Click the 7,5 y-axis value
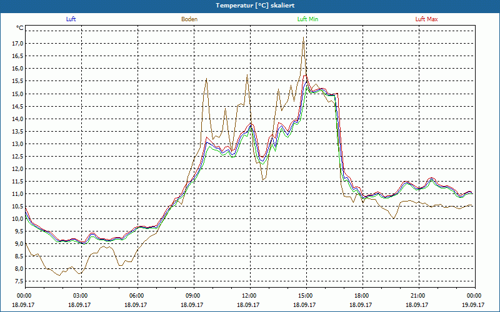 pyautogui.click(x=19, y=281)
